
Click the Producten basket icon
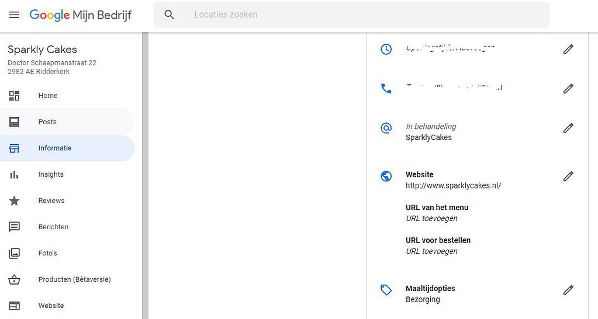(14, 279)
